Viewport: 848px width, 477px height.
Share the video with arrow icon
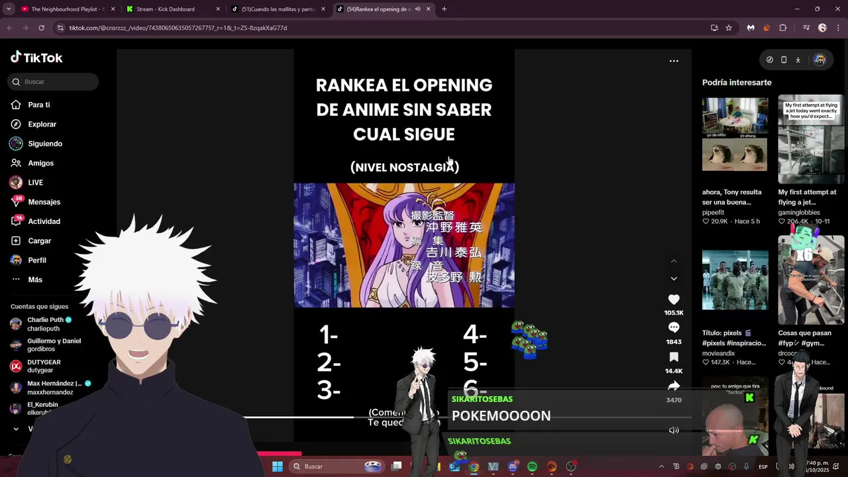[674, 386]
